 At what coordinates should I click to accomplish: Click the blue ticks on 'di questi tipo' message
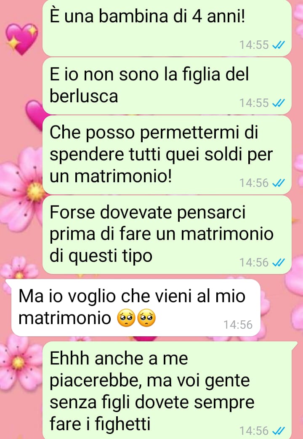(279, 263)
